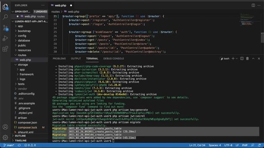This screenshot has width=264, height=148.
Task: Click web.php in the breadcrumb
Action: point(73,12)
